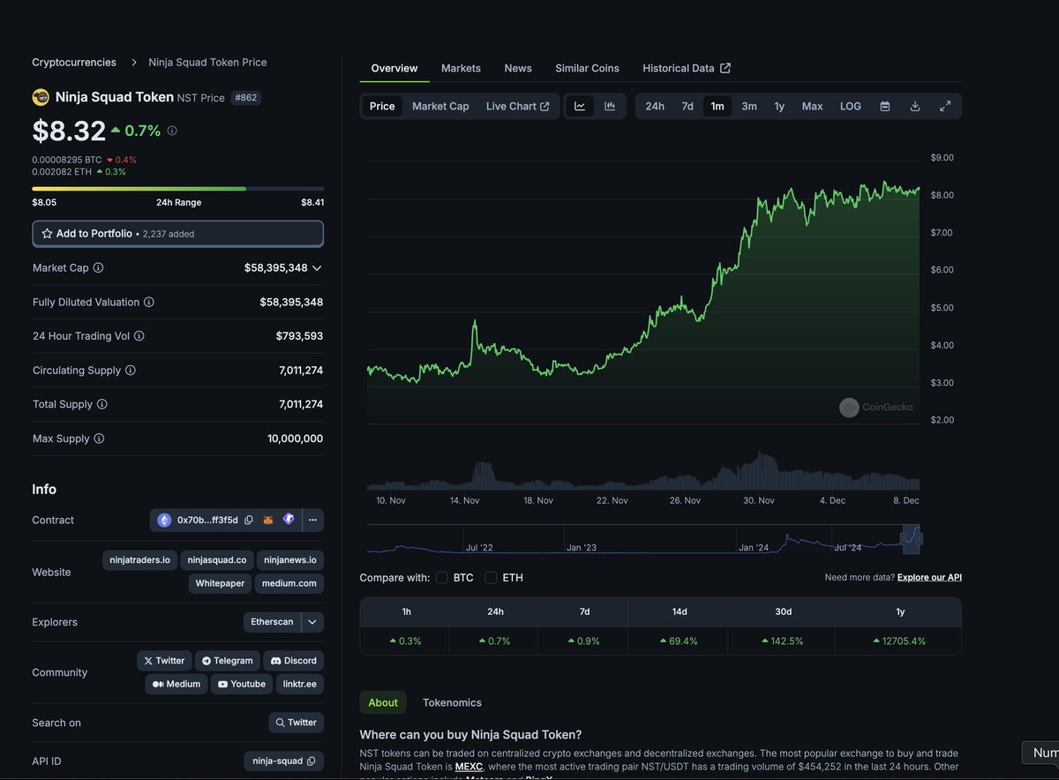Open the calendar date range picker
Viewport: 1059px width, 780px height.
point(885,106)
